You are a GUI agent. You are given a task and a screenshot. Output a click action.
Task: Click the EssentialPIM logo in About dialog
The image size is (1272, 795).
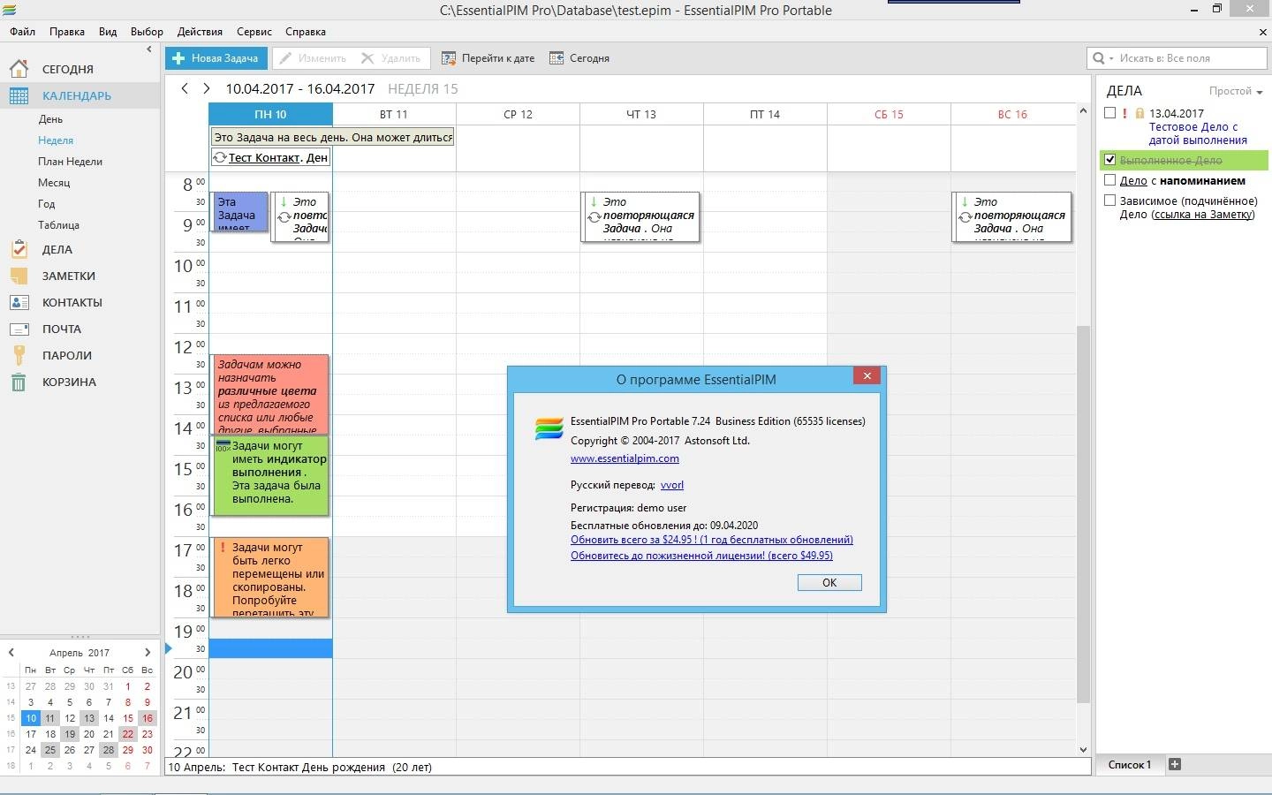[549, 428]
